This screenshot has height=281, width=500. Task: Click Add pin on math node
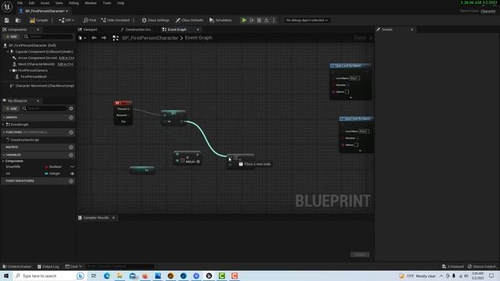tap(193, 162)
